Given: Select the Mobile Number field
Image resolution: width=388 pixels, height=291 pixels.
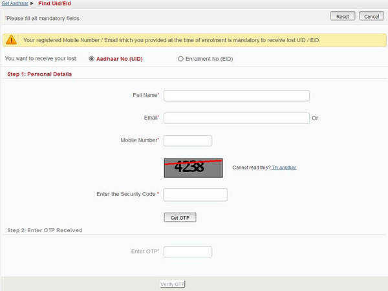Looking at the screenshot, I should coord(188,140).
